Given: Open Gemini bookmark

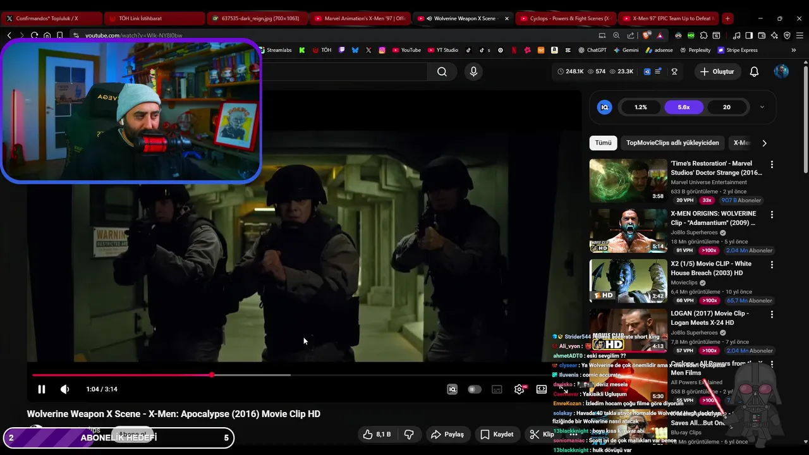Looking at the screenshot, I should pos(626,50).
